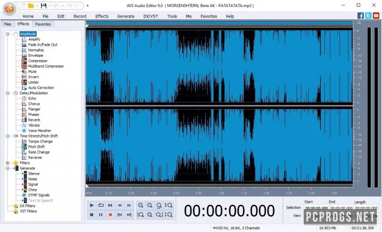
Task: Open the Facebook page icon
Action: 361,16
